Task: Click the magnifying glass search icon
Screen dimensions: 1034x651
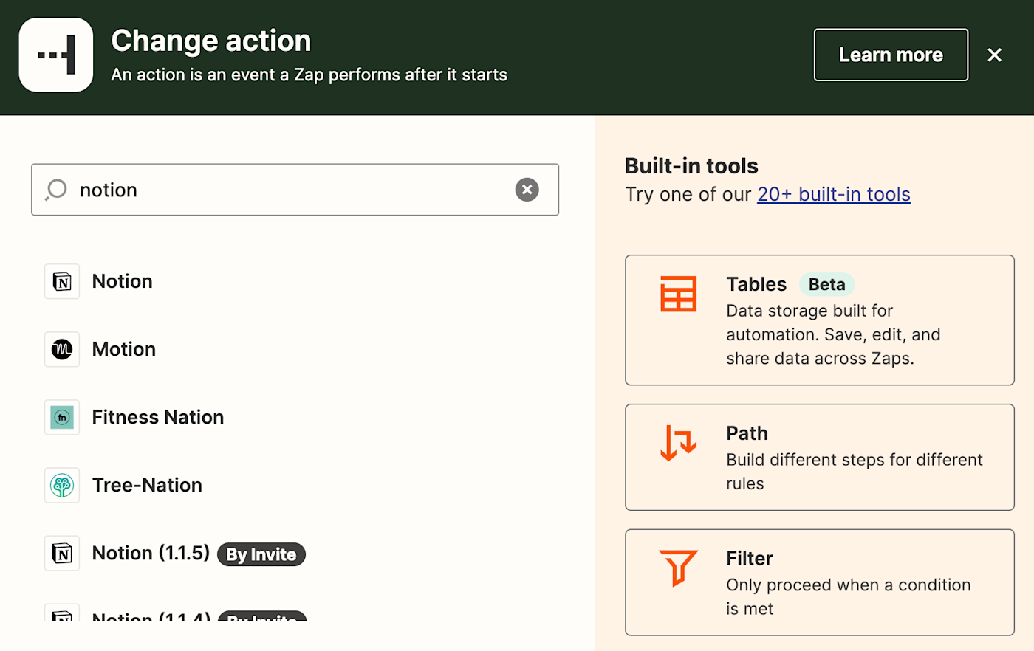Action: [x=56, y=190]
